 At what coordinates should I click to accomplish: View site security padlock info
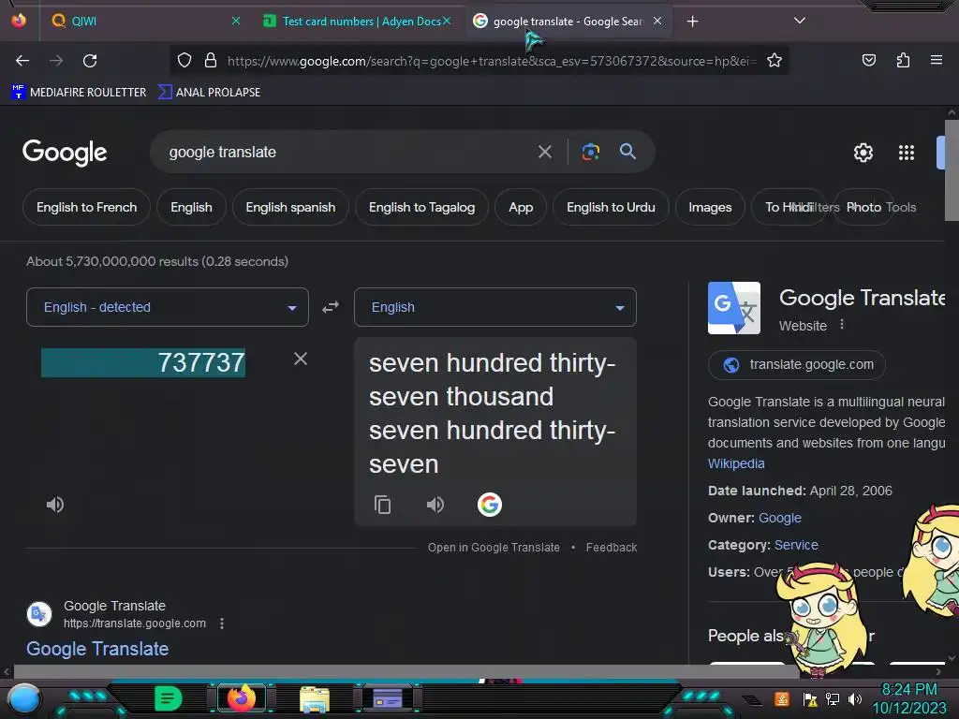click(x=211, y=61)
